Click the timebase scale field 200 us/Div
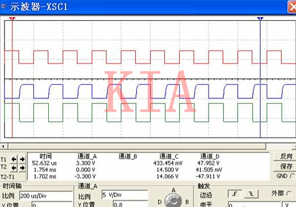This screenshot has width=296, height=207. 46,195
